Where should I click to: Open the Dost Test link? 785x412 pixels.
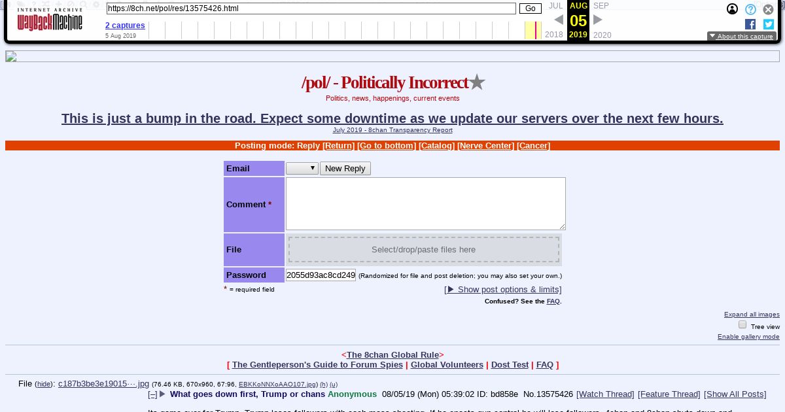coord(510,365)
